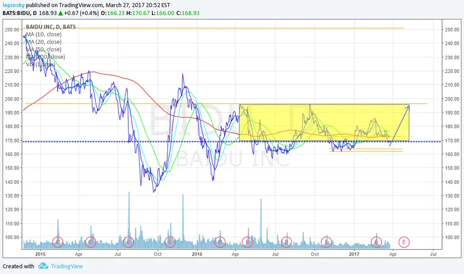Click the O:166.23 open price
The width and height of the screenshot is (464, 274).
tap(113, 13)
